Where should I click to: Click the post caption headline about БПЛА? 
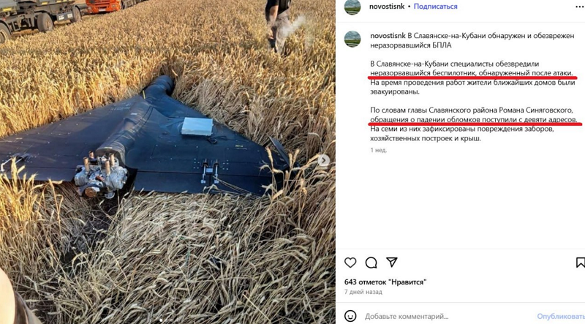[x=472, y=40]
